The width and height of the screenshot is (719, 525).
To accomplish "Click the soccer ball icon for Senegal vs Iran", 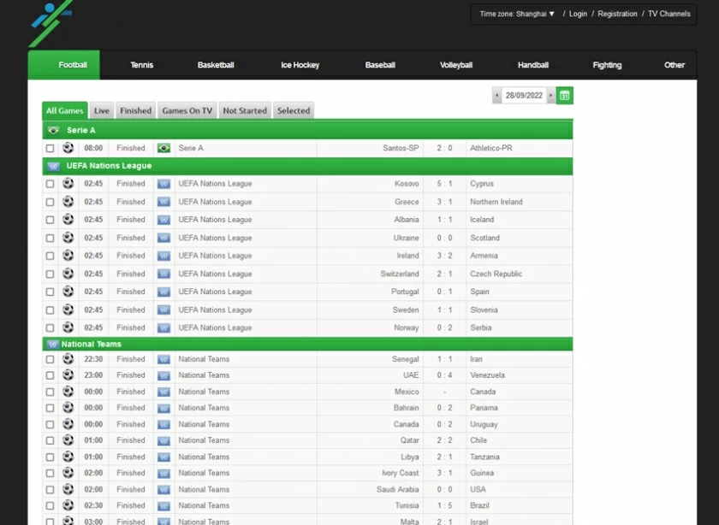I will tap(68, 358).
